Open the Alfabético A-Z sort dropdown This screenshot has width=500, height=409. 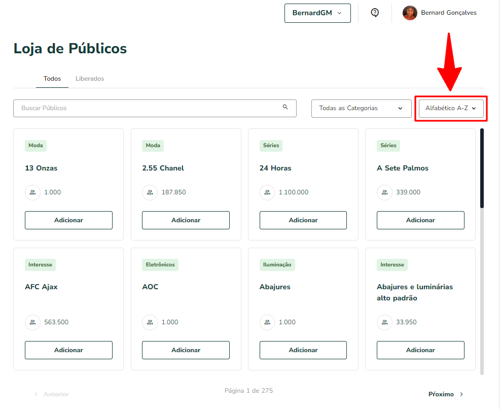(451, 109)
